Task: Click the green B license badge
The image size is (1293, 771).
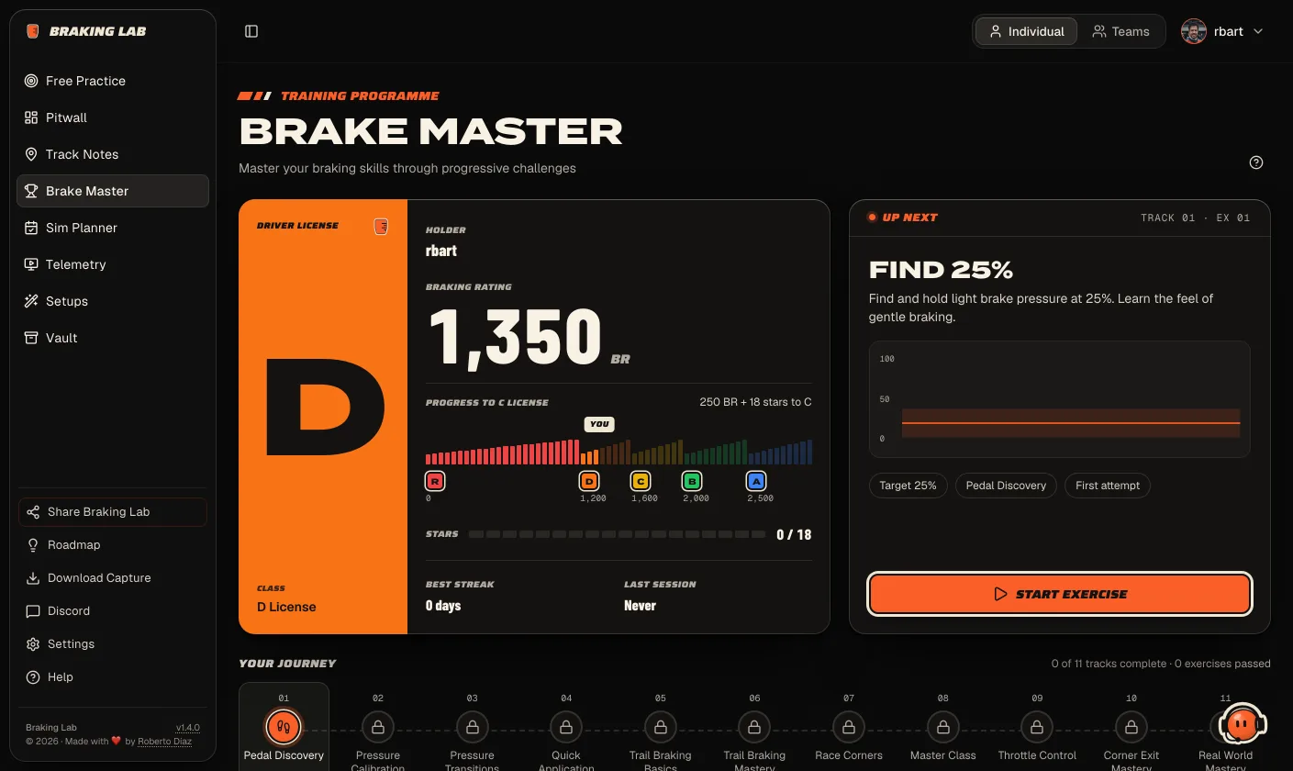Action: tap(692, 481)
